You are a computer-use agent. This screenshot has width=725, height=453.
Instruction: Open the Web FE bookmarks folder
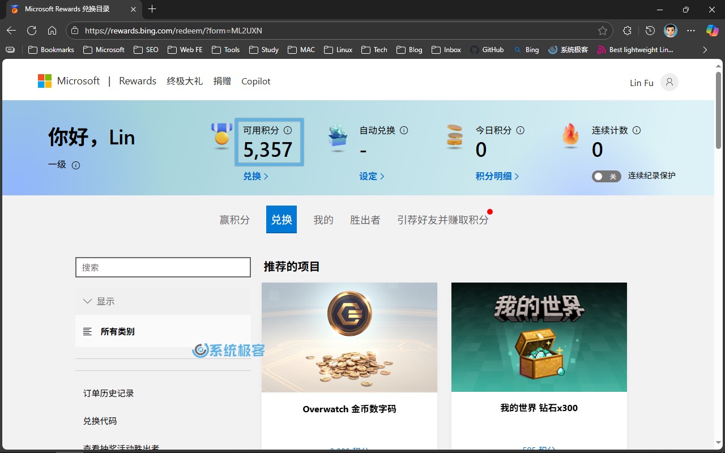[x=185, y=50]
